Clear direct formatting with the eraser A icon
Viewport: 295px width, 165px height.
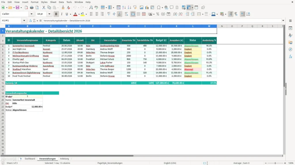[69, 7]
